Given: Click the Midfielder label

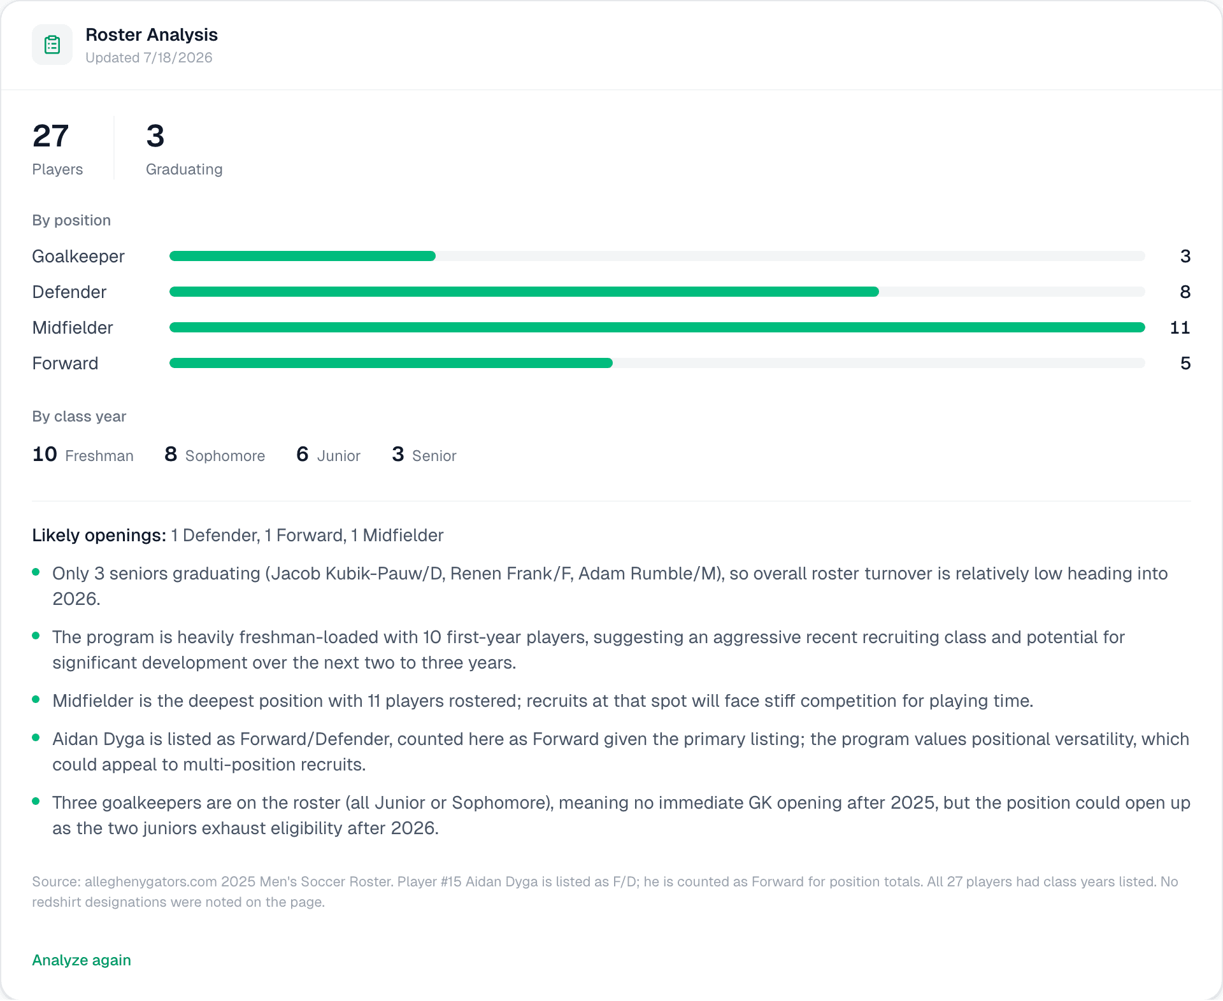Looking at the screenshot, I should pyautogui.click(x=73, y=327).
